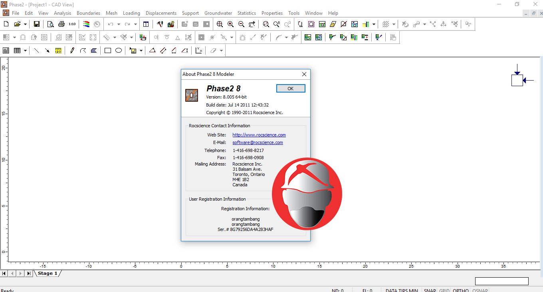Click the purple Add Excavation boundary icon
Viewport: 543px width, 292px height.
(311, 24)
